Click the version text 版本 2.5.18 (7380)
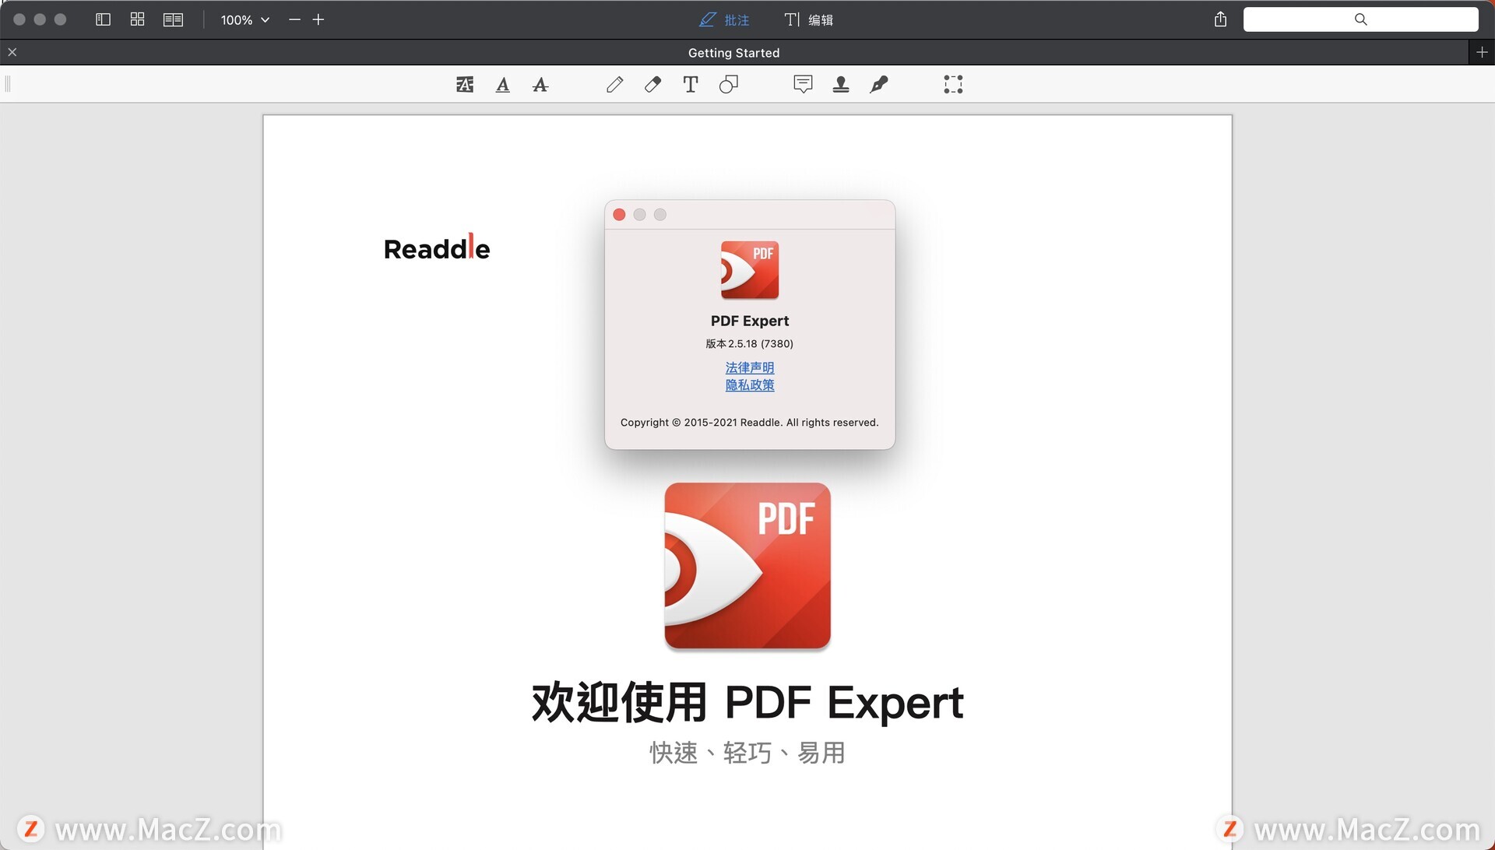1495x850 pixels. [750, 343]
